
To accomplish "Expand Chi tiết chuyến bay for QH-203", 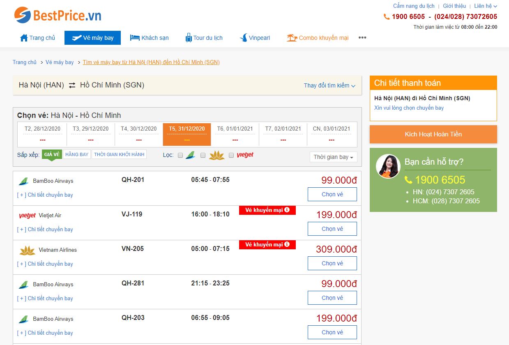I will (x=45, y=333).
